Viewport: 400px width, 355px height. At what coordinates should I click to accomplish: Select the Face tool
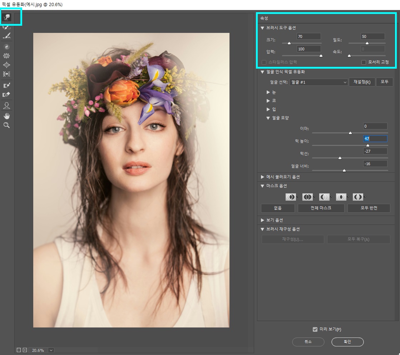coord(7,106)
